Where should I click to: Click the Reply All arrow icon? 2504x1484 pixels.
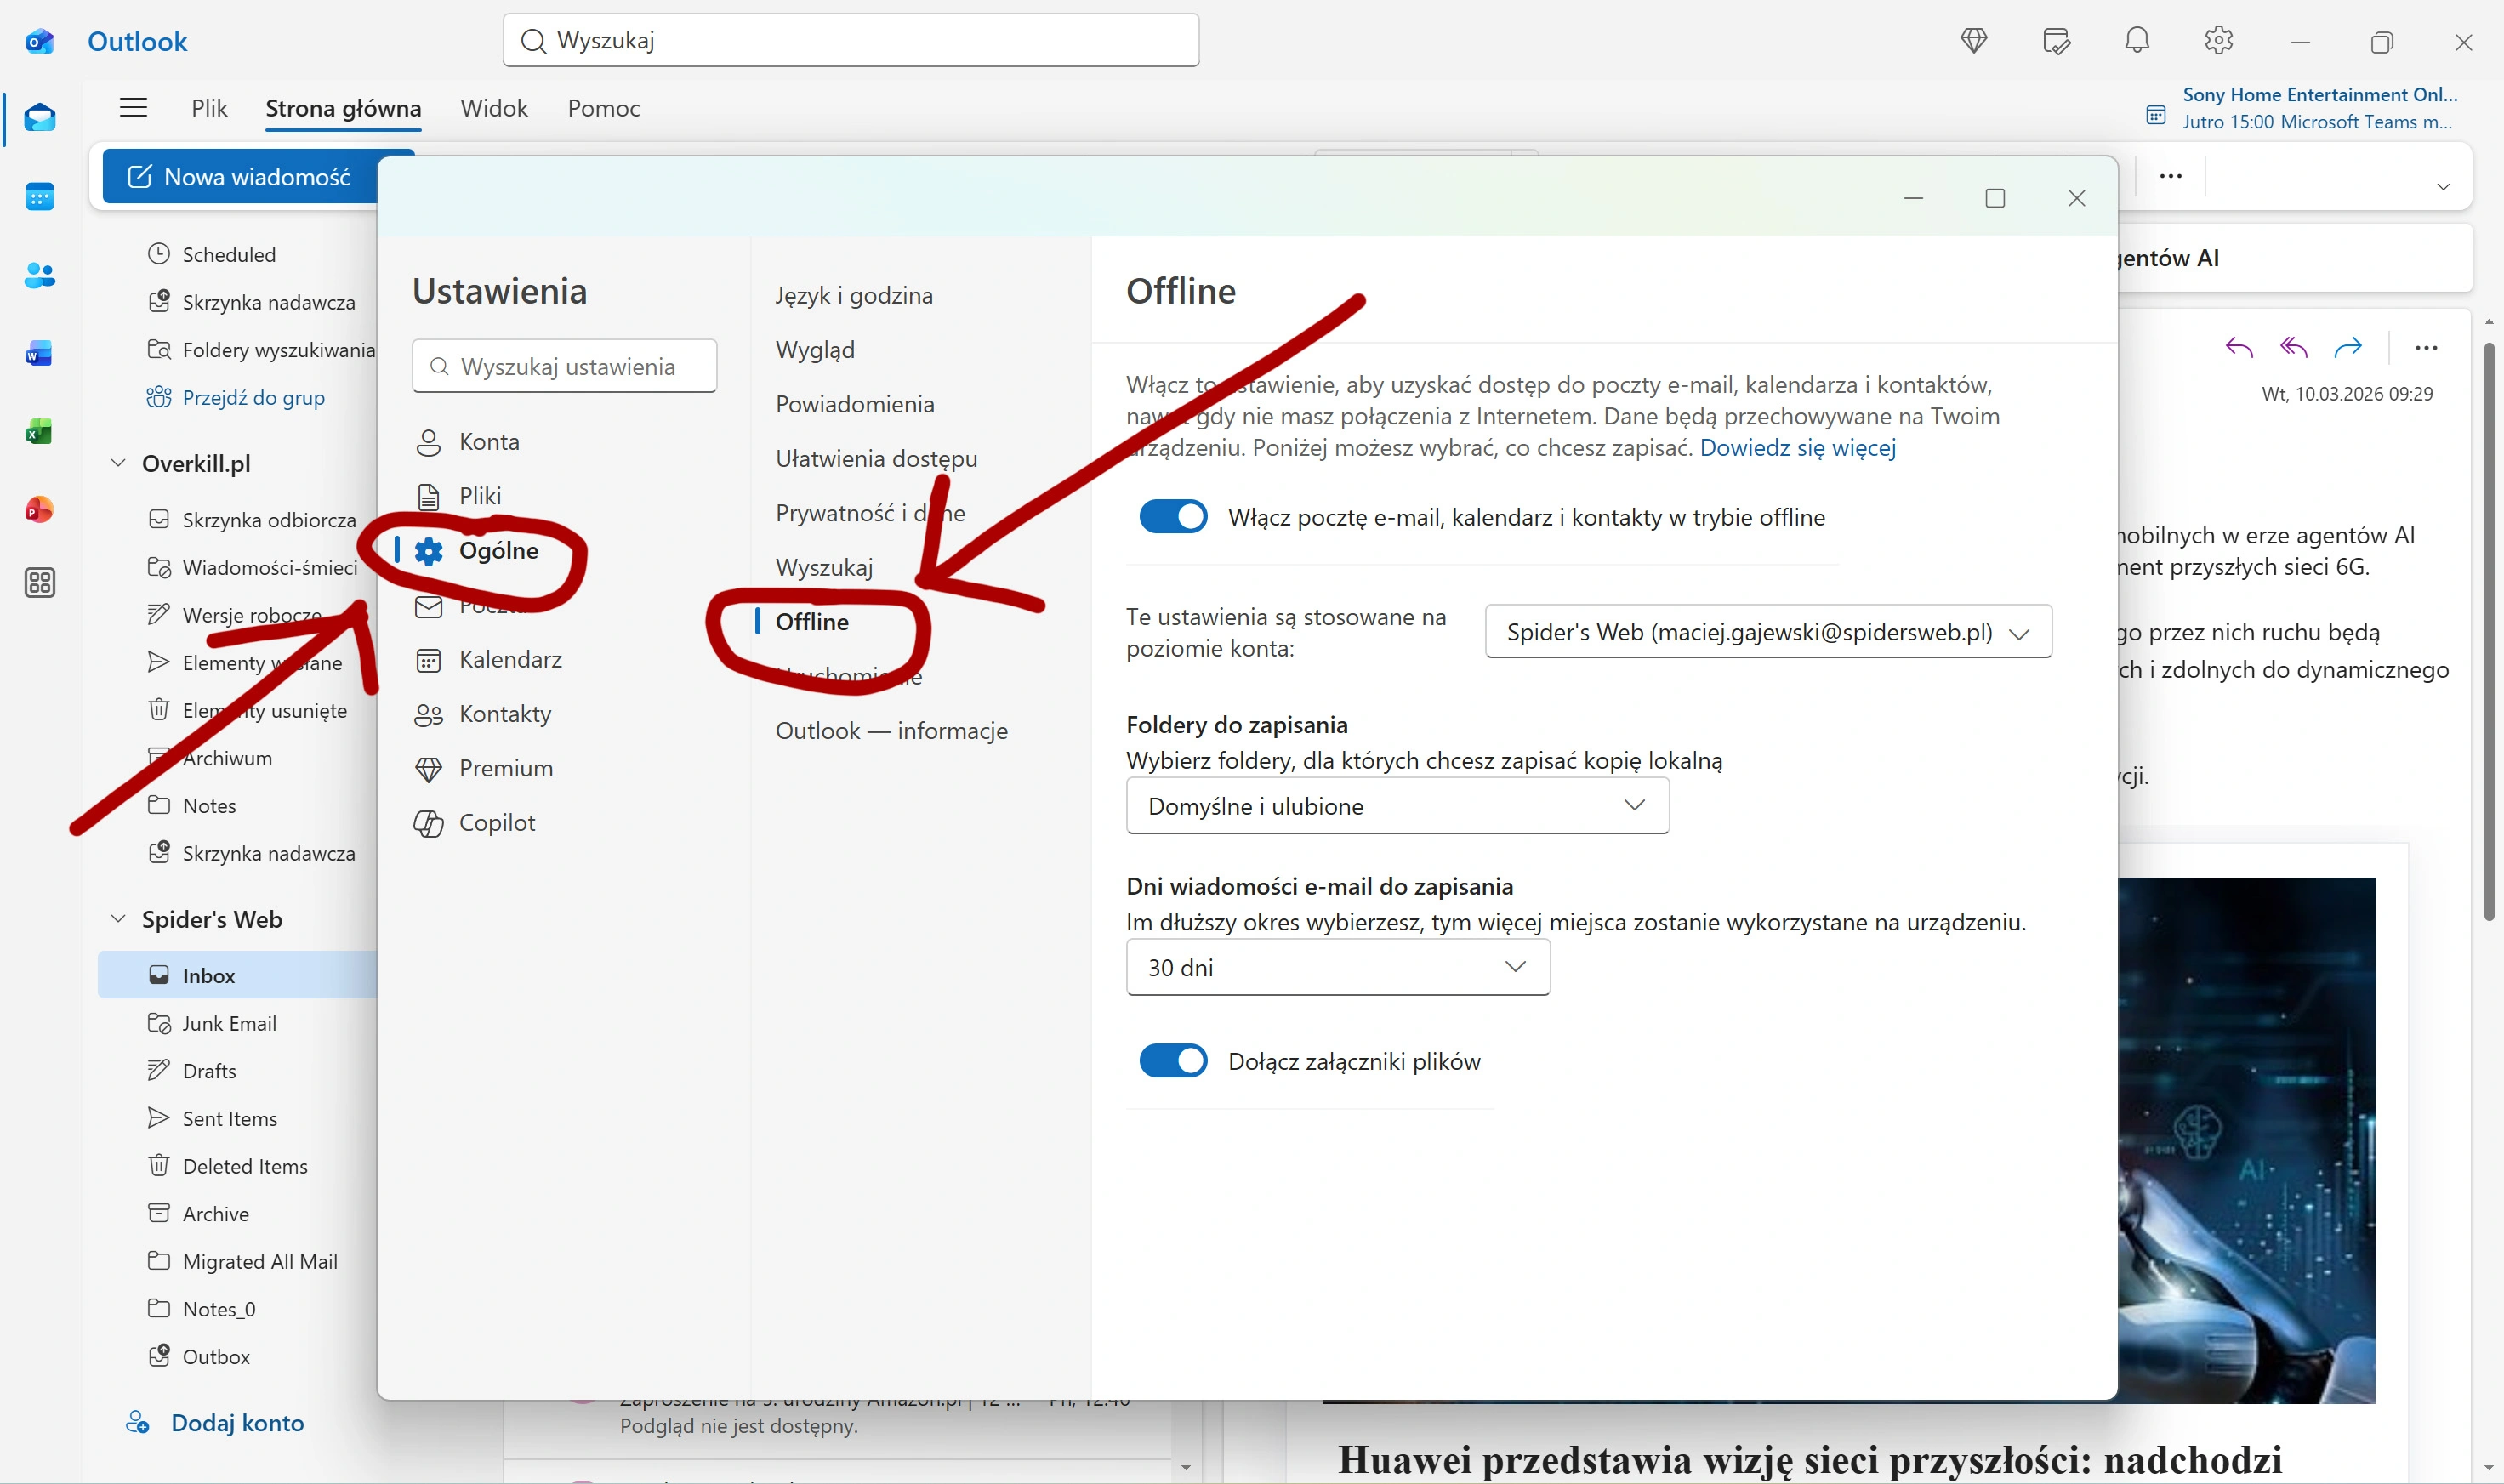coord(2293,347)
